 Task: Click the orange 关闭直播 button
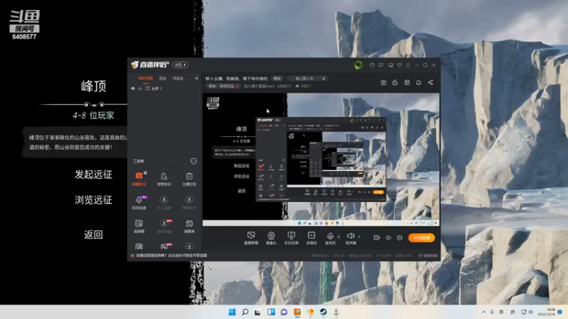421,237
